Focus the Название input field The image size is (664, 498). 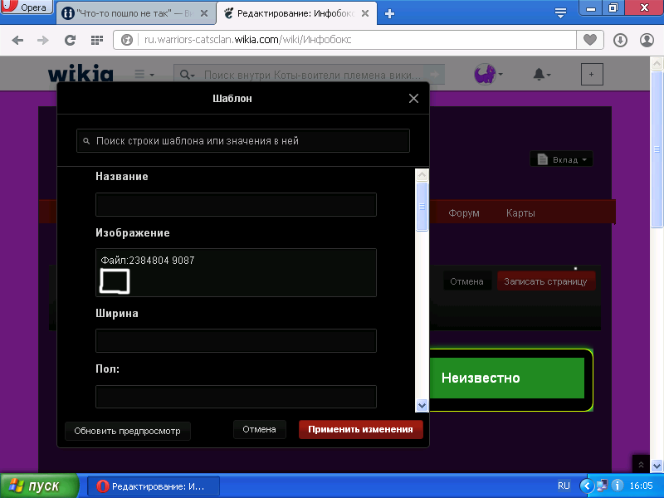(x=236, y=204)
